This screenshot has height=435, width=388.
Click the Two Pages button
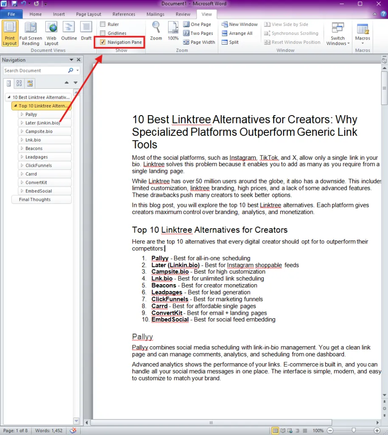tap(198, 33)
